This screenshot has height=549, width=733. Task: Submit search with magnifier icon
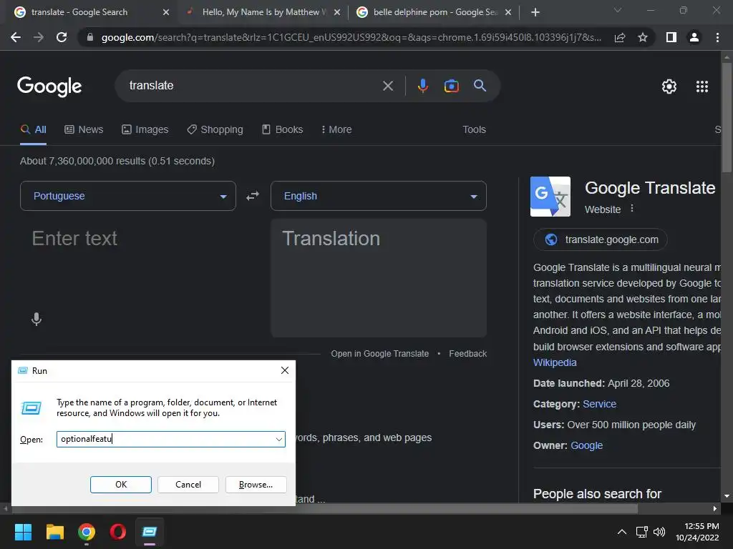pos(480,86)
